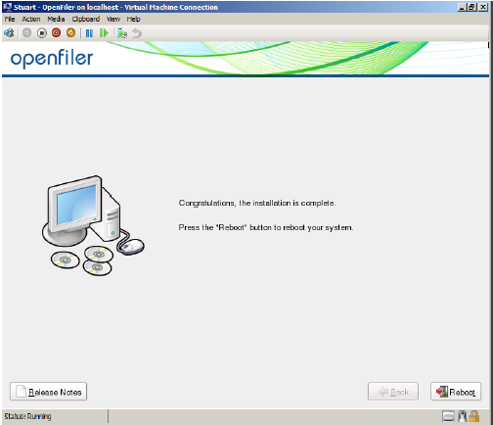The image size is (493, 425).
Task: Revert the VM using undo arrow
Action: click(137, 33)
